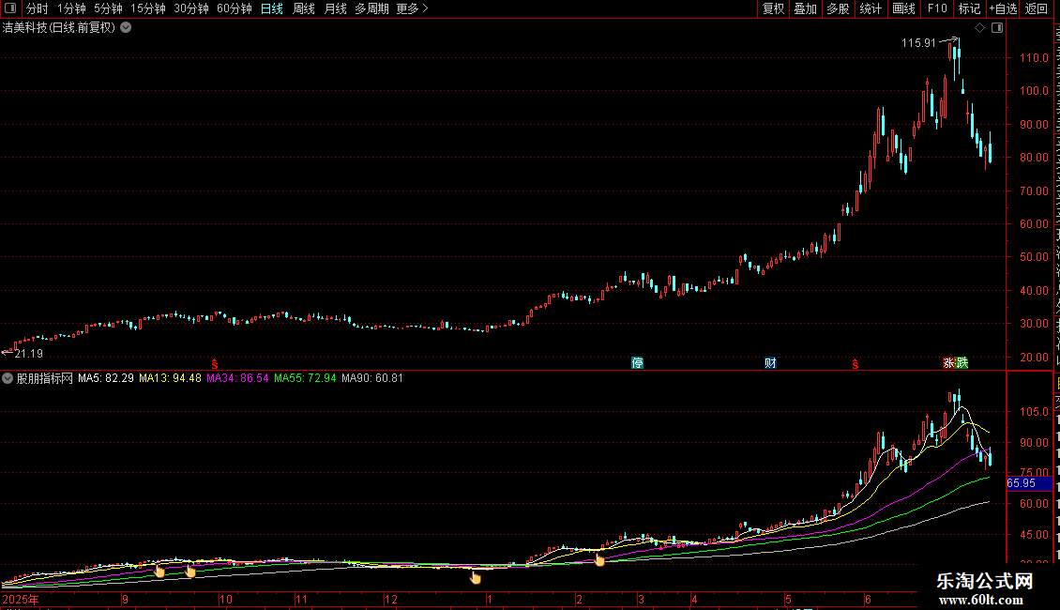Click the month 10 time axis marker
Screen dimensions: 1060x610
click(226, 599)
